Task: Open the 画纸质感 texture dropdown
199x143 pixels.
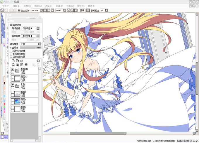Action: tap(38, 28)
